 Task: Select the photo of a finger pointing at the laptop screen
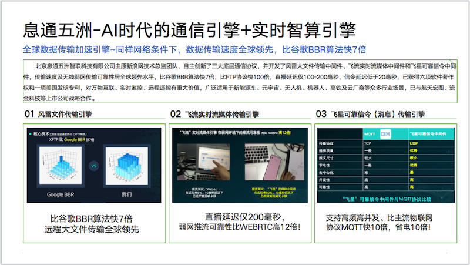click(x=203, y=162)
